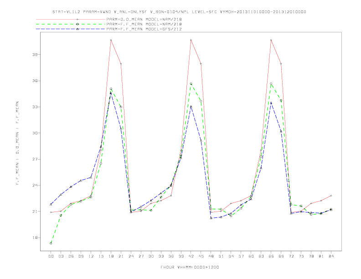Image resolution: width=361 pixels, height=279 pixels.
Task: Click x-axis forecast hour label 24
Action: (x=131, y=256)
